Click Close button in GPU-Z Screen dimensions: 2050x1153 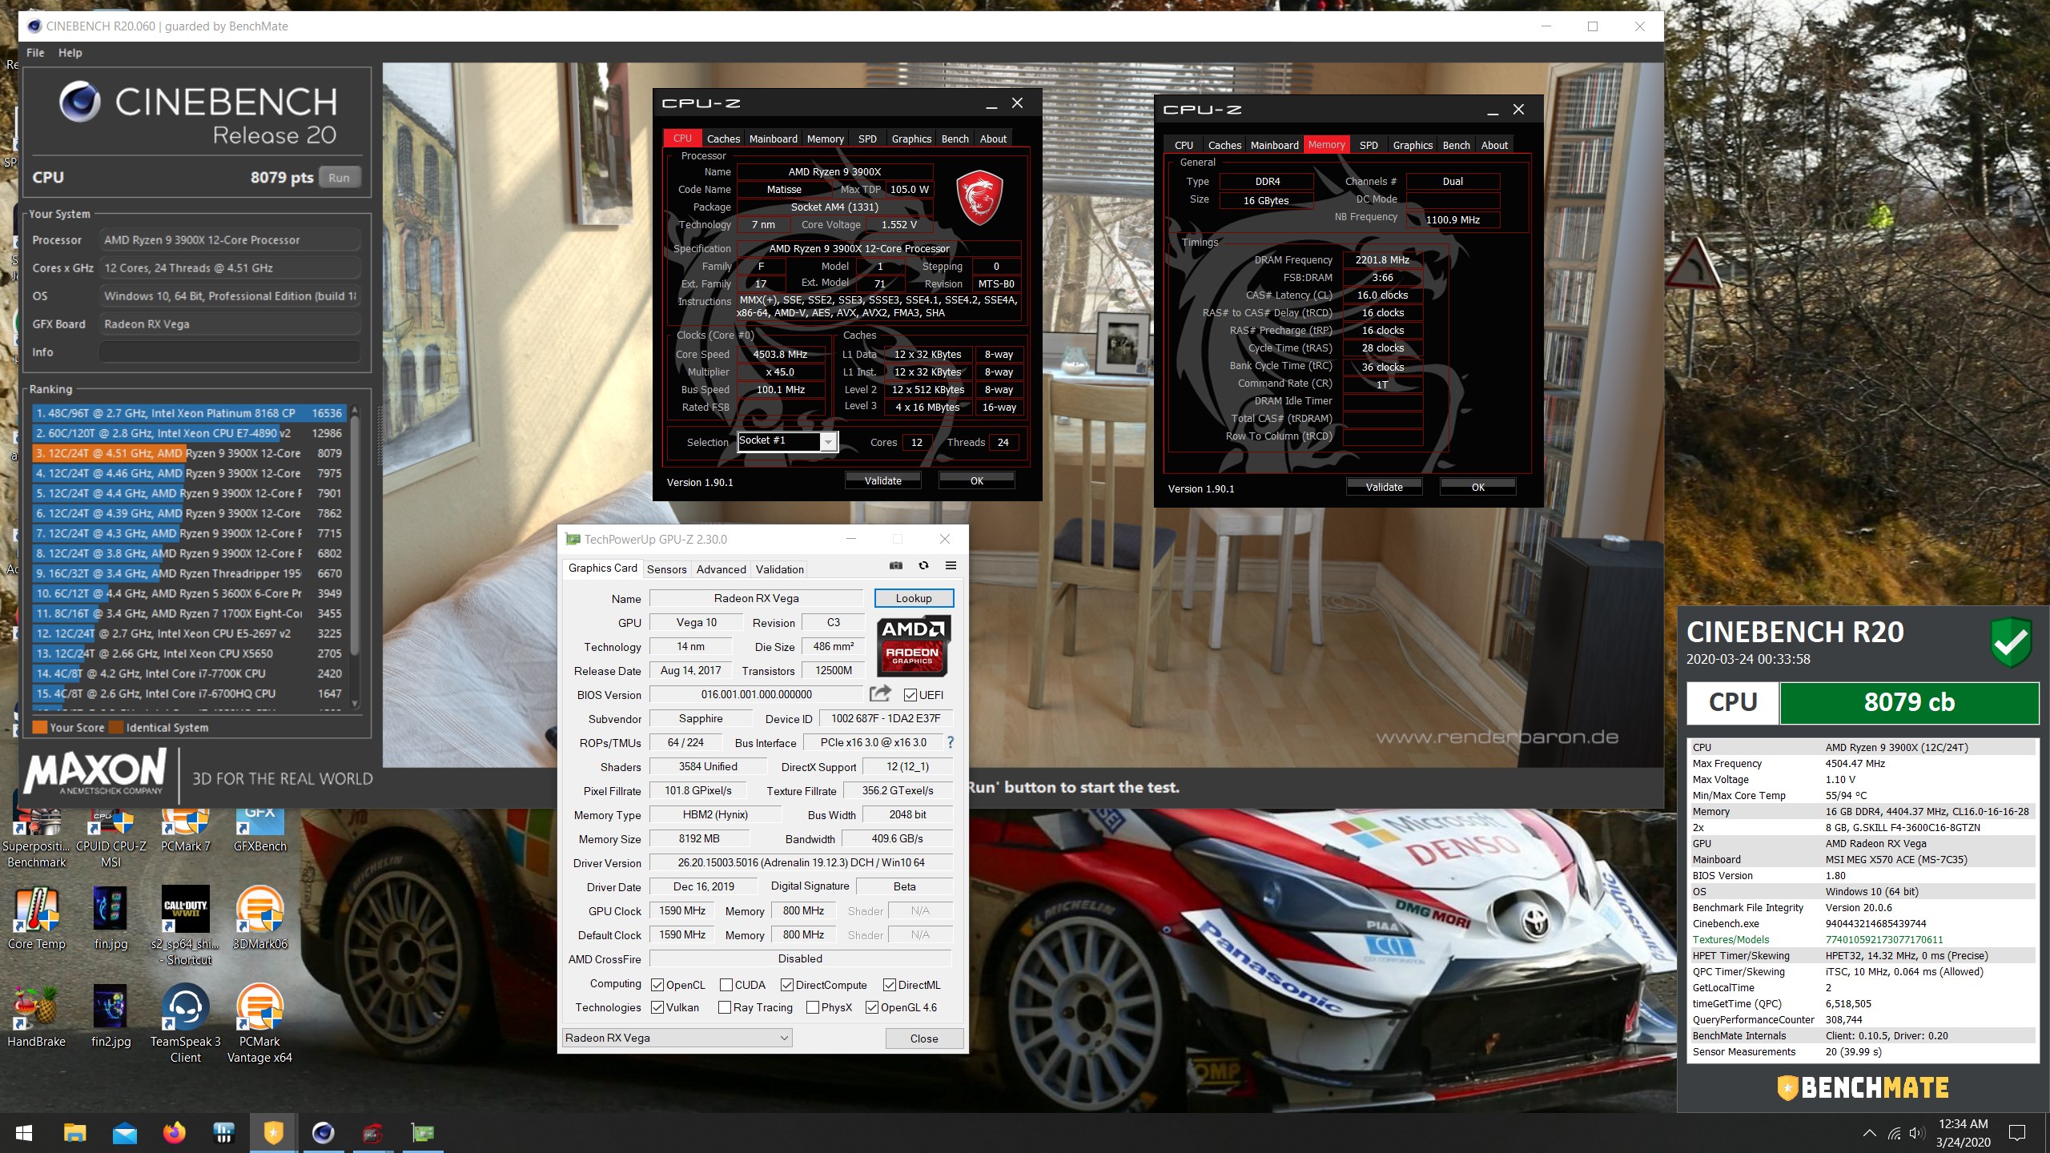click(924, 1039)
